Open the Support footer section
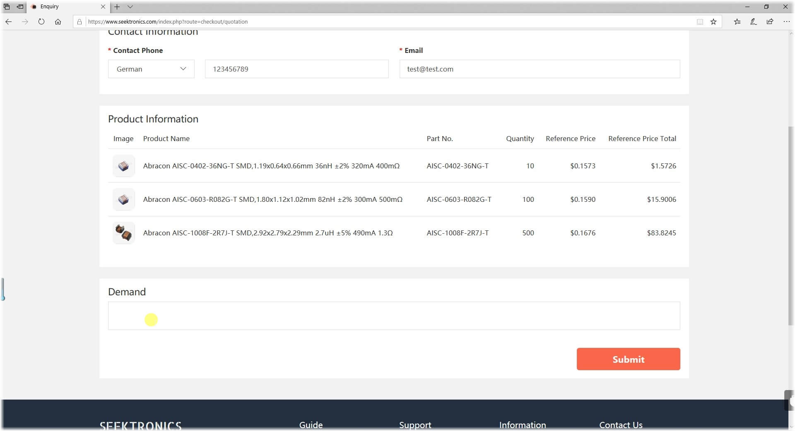The height and width of the screenshot is (431, 795). coord(415,425)
